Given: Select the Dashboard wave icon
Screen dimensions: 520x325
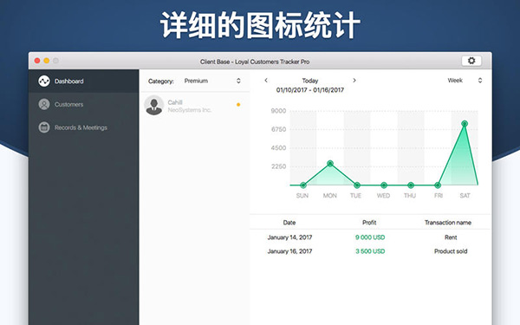Looking at the screenshot, I should coord(44,81).
